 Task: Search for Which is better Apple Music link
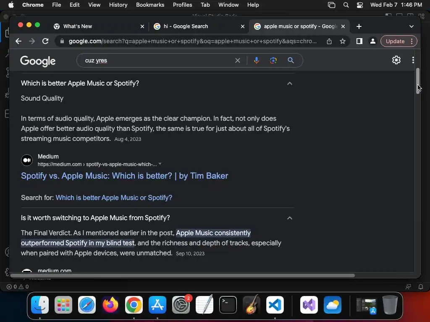[x=114, y=198]
